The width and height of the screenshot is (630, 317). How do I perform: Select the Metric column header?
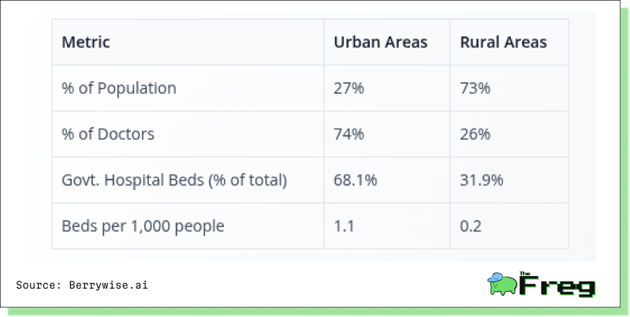pyautogui.click(x=86, y=42)
